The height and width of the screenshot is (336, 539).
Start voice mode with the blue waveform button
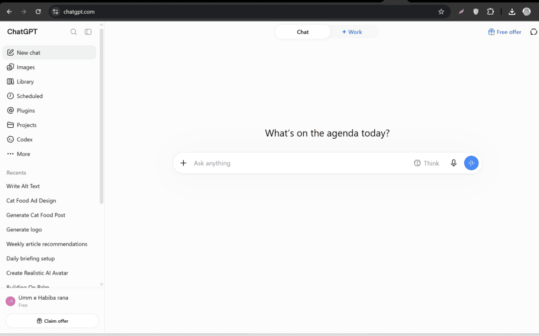[471, 163]
